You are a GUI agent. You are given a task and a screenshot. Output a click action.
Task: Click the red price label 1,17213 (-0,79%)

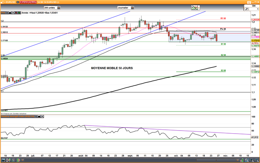coord(28,2)
